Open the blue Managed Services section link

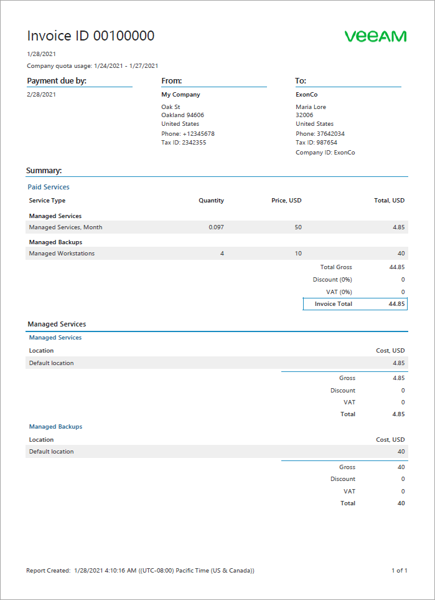tap(55, 338)
